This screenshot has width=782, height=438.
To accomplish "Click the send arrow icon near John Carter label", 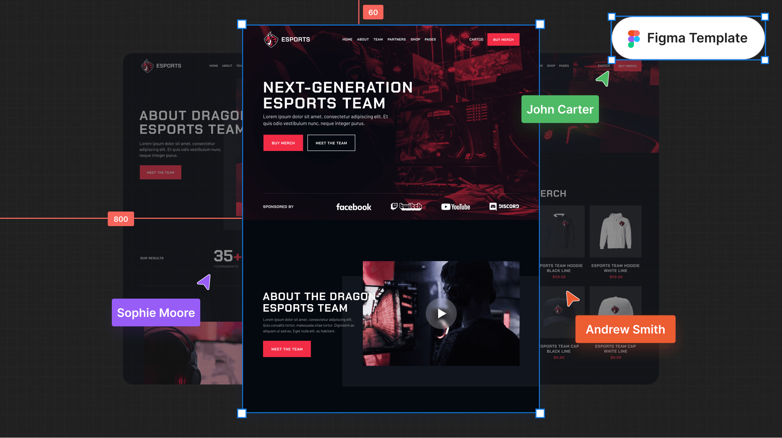I will [603, 80].
